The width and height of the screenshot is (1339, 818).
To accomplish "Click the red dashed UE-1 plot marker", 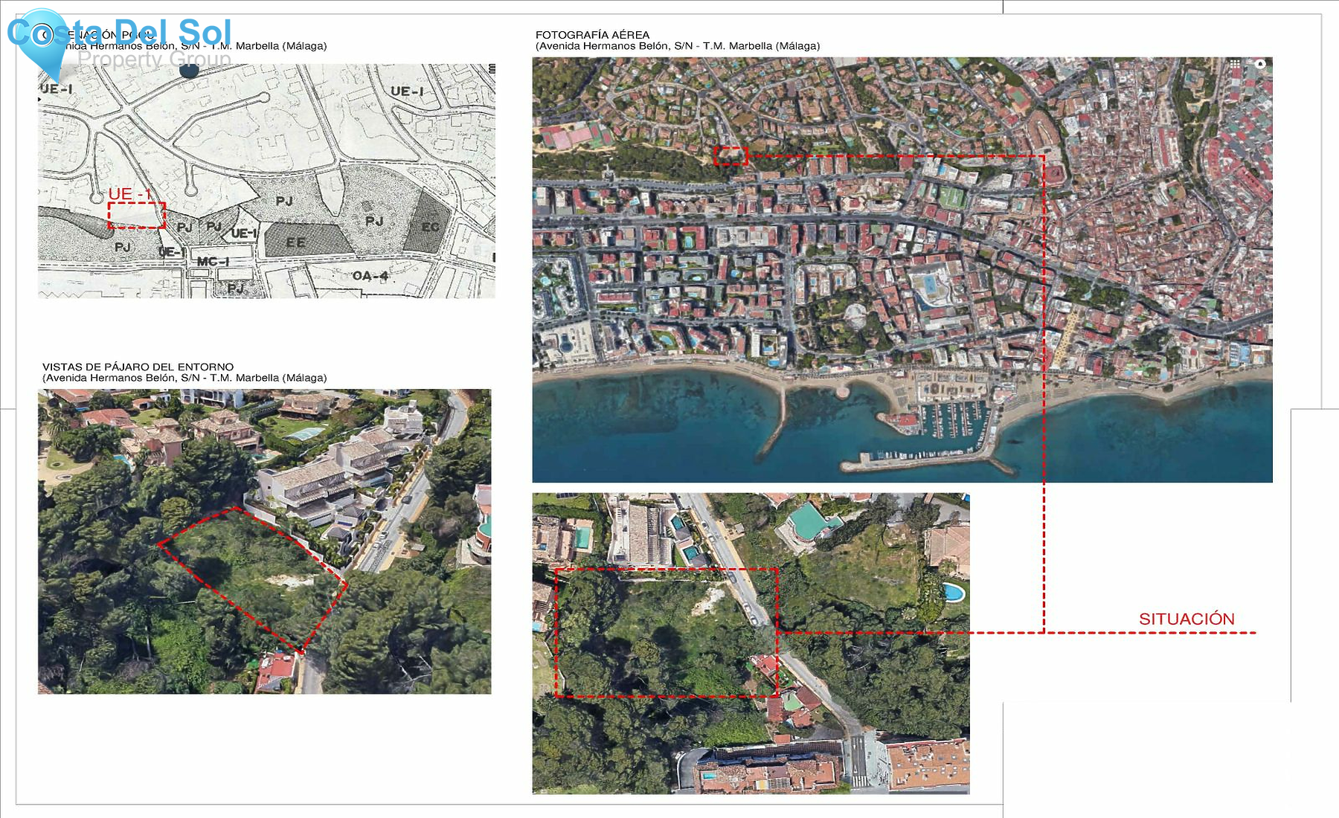I will click(x=136, y=216).
